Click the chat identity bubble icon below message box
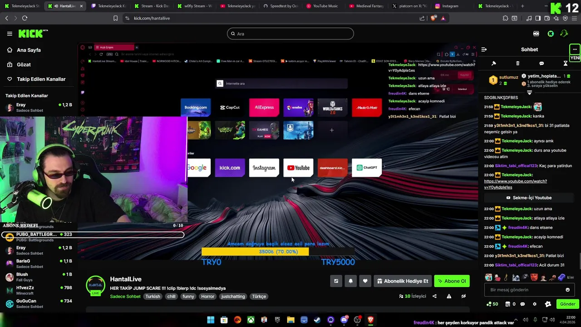Viewport: 581px width, 327px height. (x=522, y=304)
